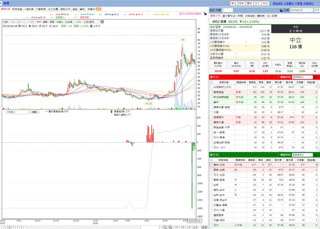Open the arrow beside the bottom input box

160,227
